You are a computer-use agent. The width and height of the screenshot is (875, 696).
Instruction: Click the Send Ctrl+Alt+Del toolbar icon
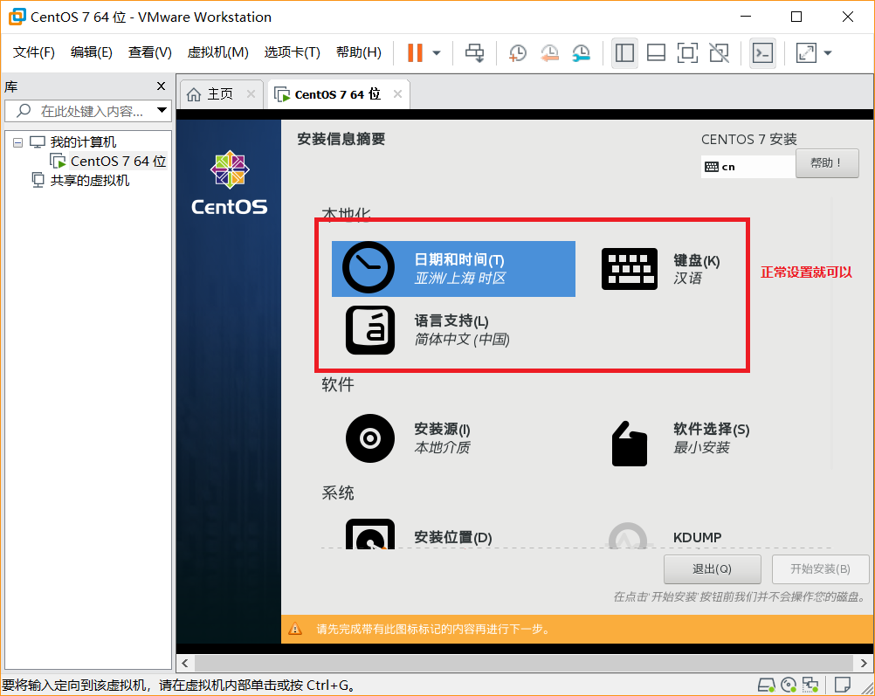[475, 53]
